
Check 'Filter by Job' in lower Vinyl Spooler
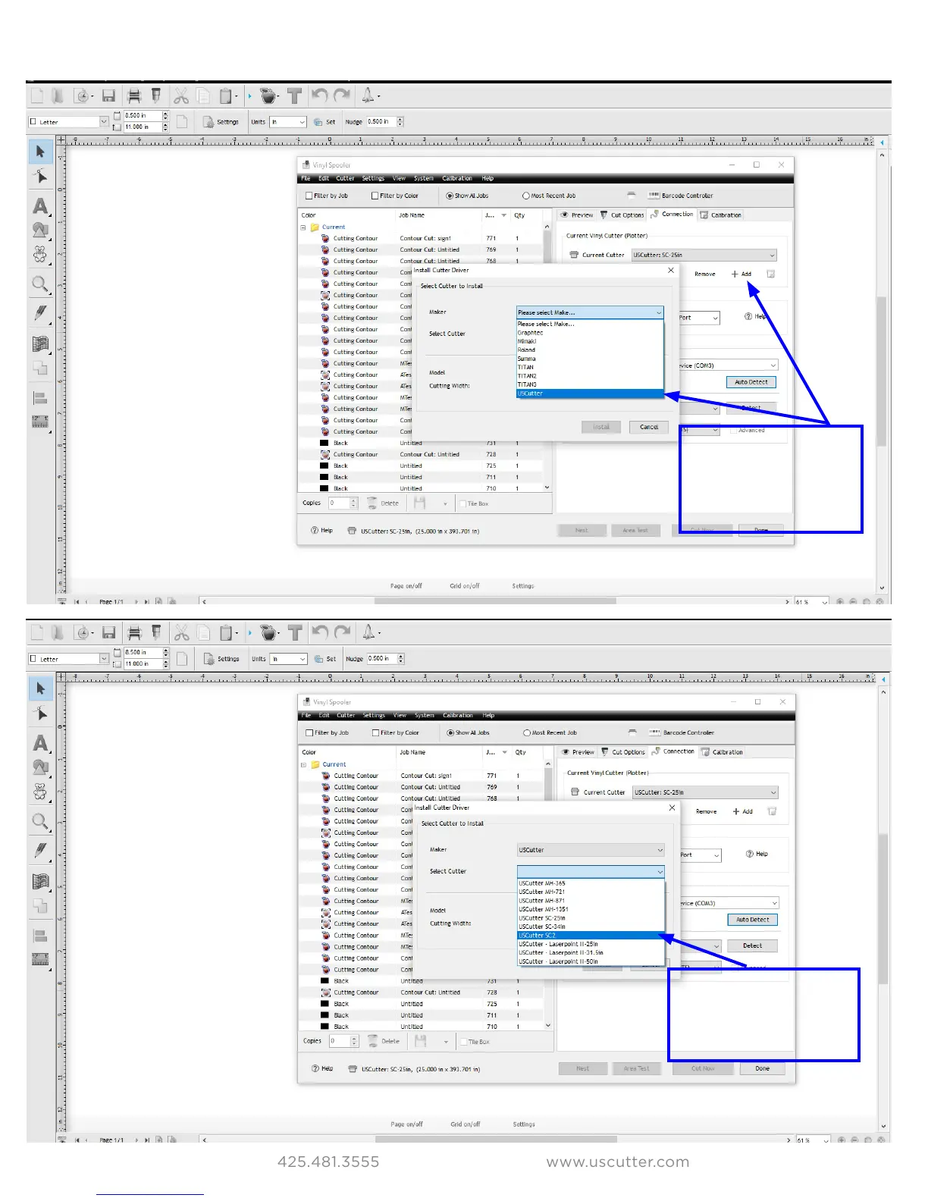(x=309, y=732)
